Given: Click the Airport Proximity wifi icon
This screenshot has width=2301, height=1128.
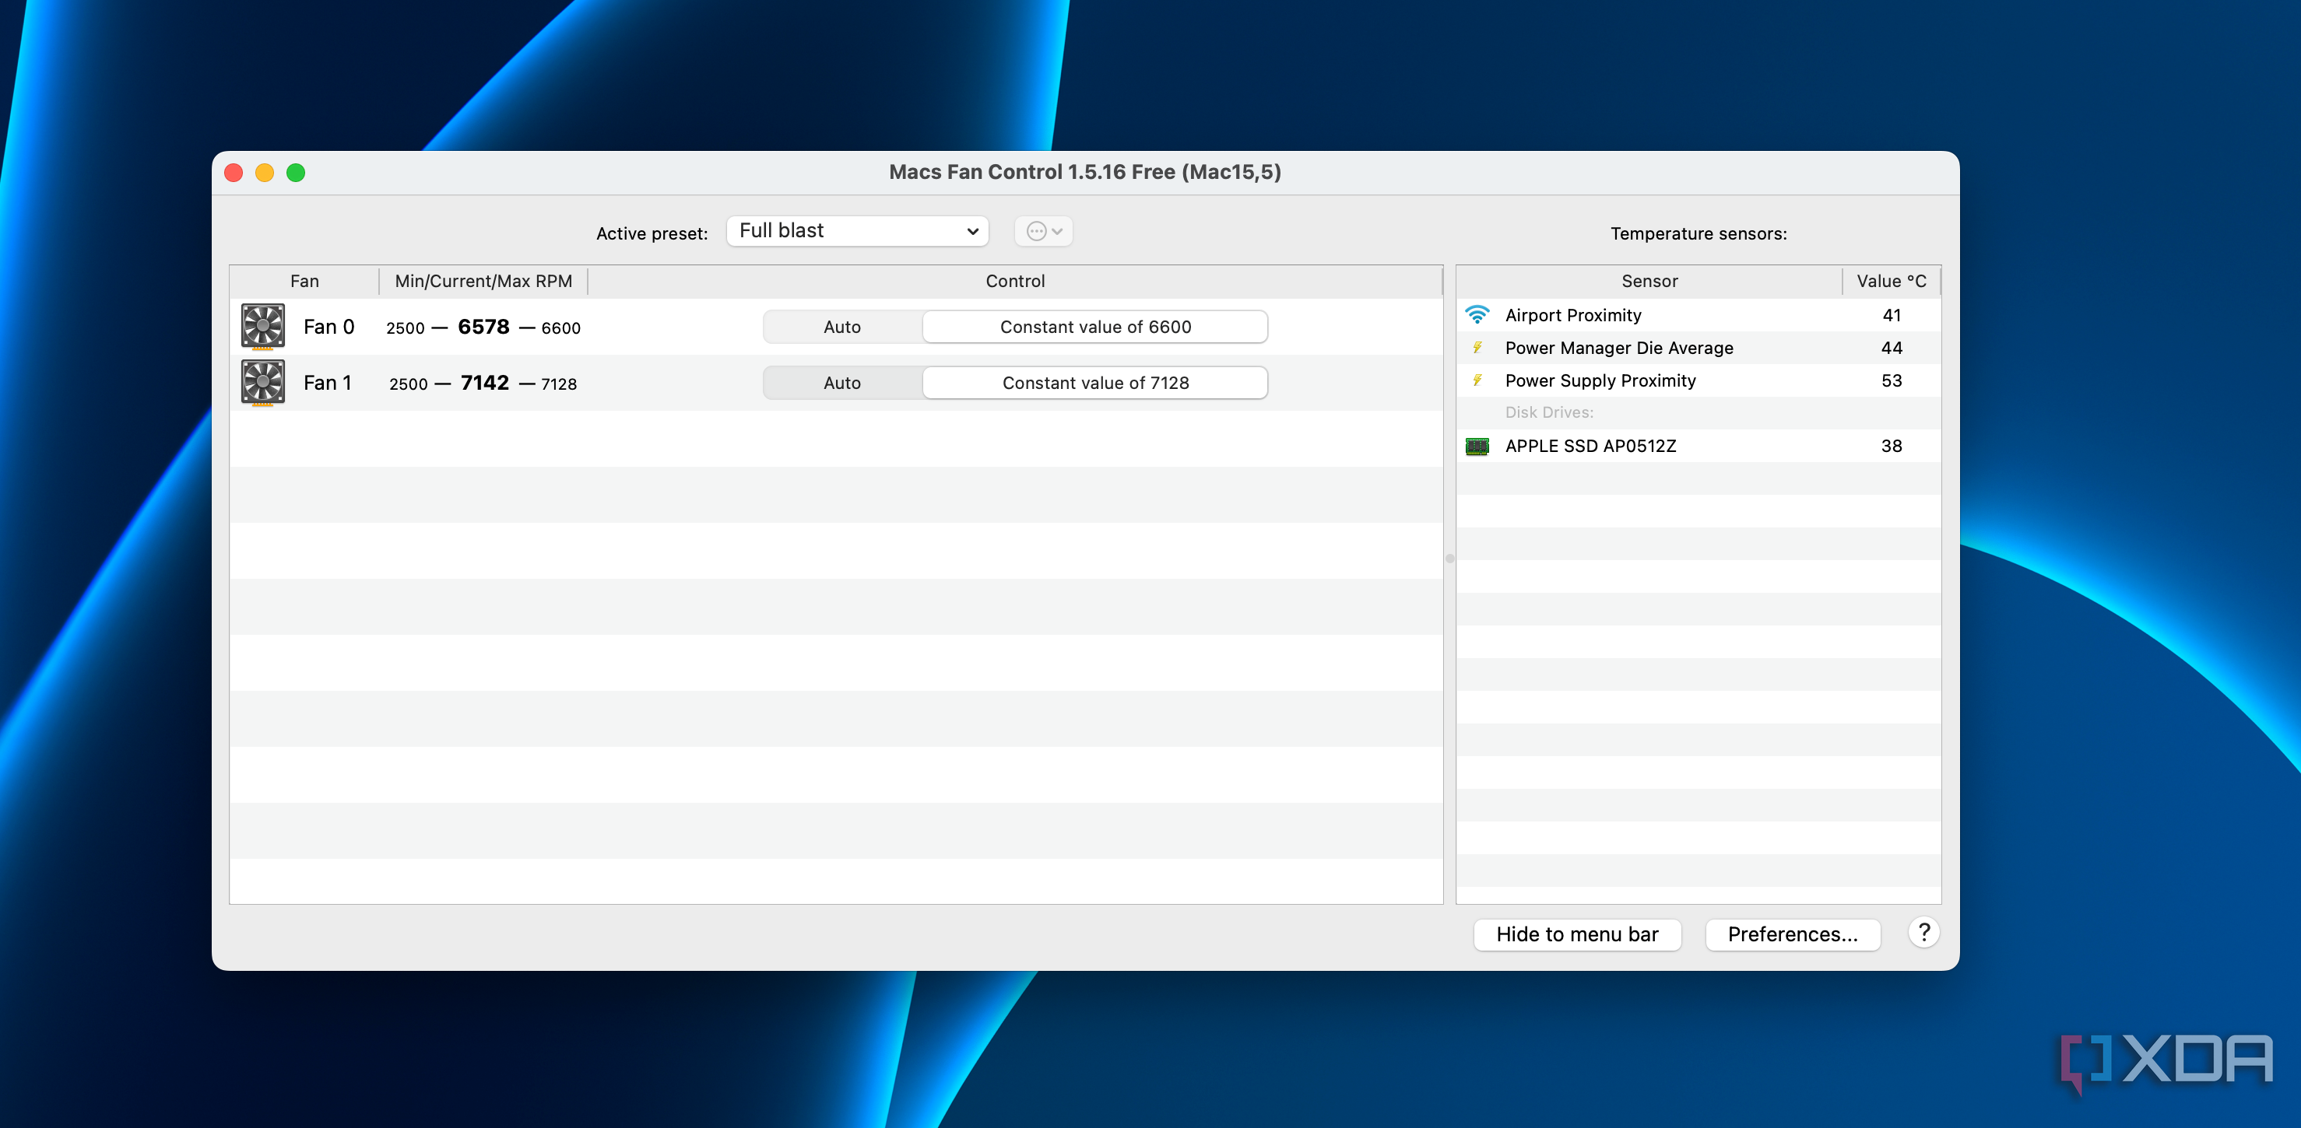Looking at the screenshot, I should (1477, 315).
